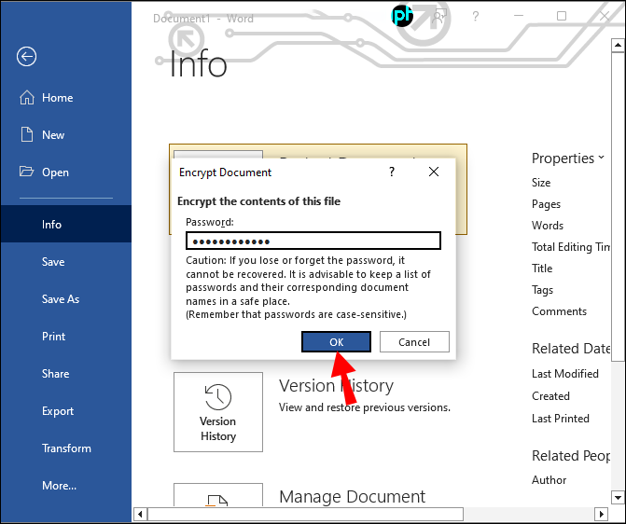This screenshot has width=626, height=524.
Task: Select Transform in the sidebar
Action: click(66, 448)
